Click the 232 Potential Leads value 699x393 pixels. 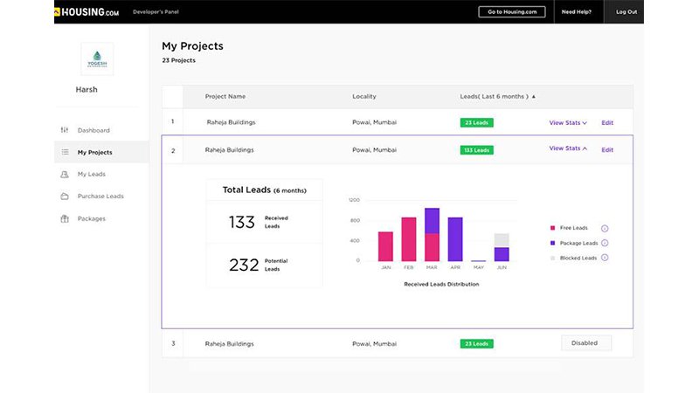244,265
